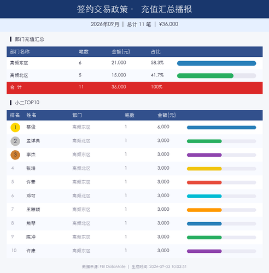Click the 总计 11 笔 summary text

click(x=139, y=24)
